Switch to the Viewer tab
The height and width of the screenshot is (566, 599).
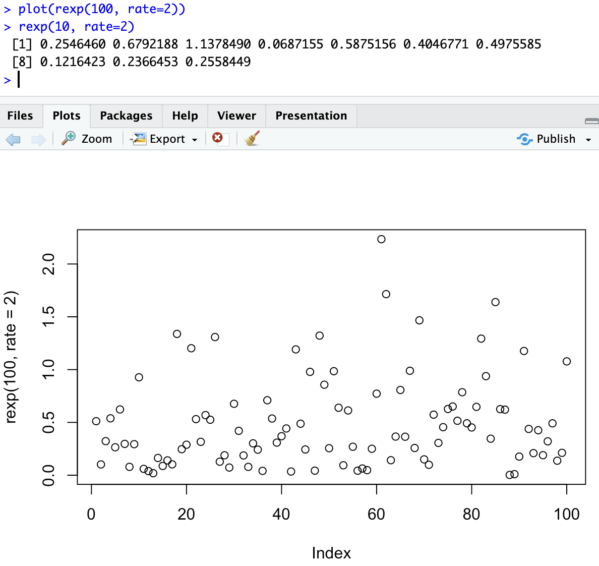[x=236, y=116]
